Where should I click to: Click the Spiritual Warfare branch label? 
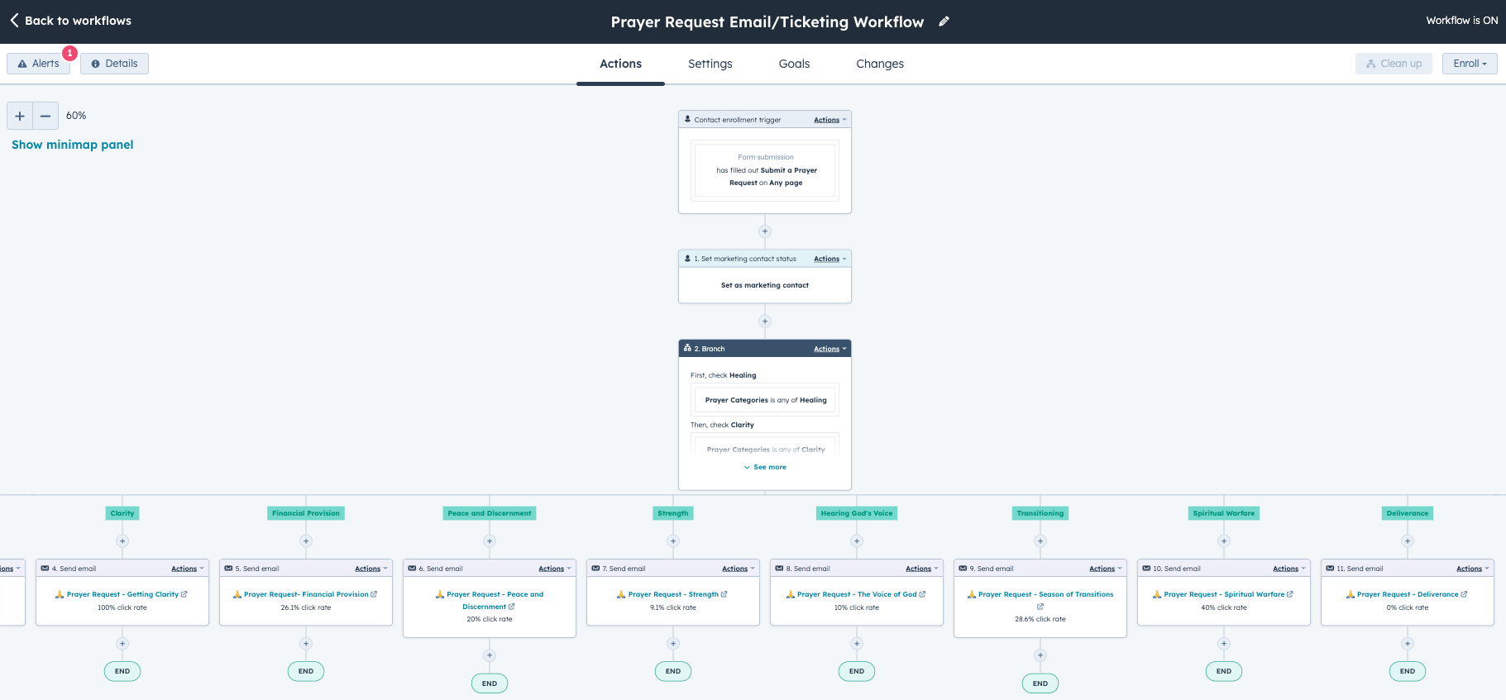tap(1224, 513)
